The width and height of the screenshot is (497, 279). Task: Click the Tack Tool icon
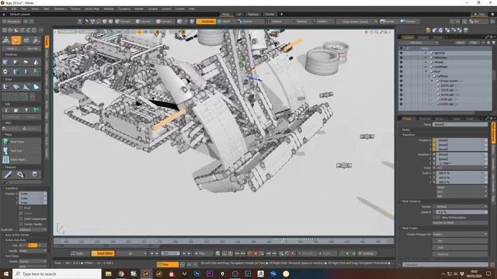click(x=5, y=150)
